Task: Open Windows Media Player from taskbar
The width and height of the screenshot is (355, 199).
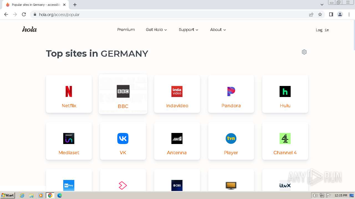Action: pos(41,195)
